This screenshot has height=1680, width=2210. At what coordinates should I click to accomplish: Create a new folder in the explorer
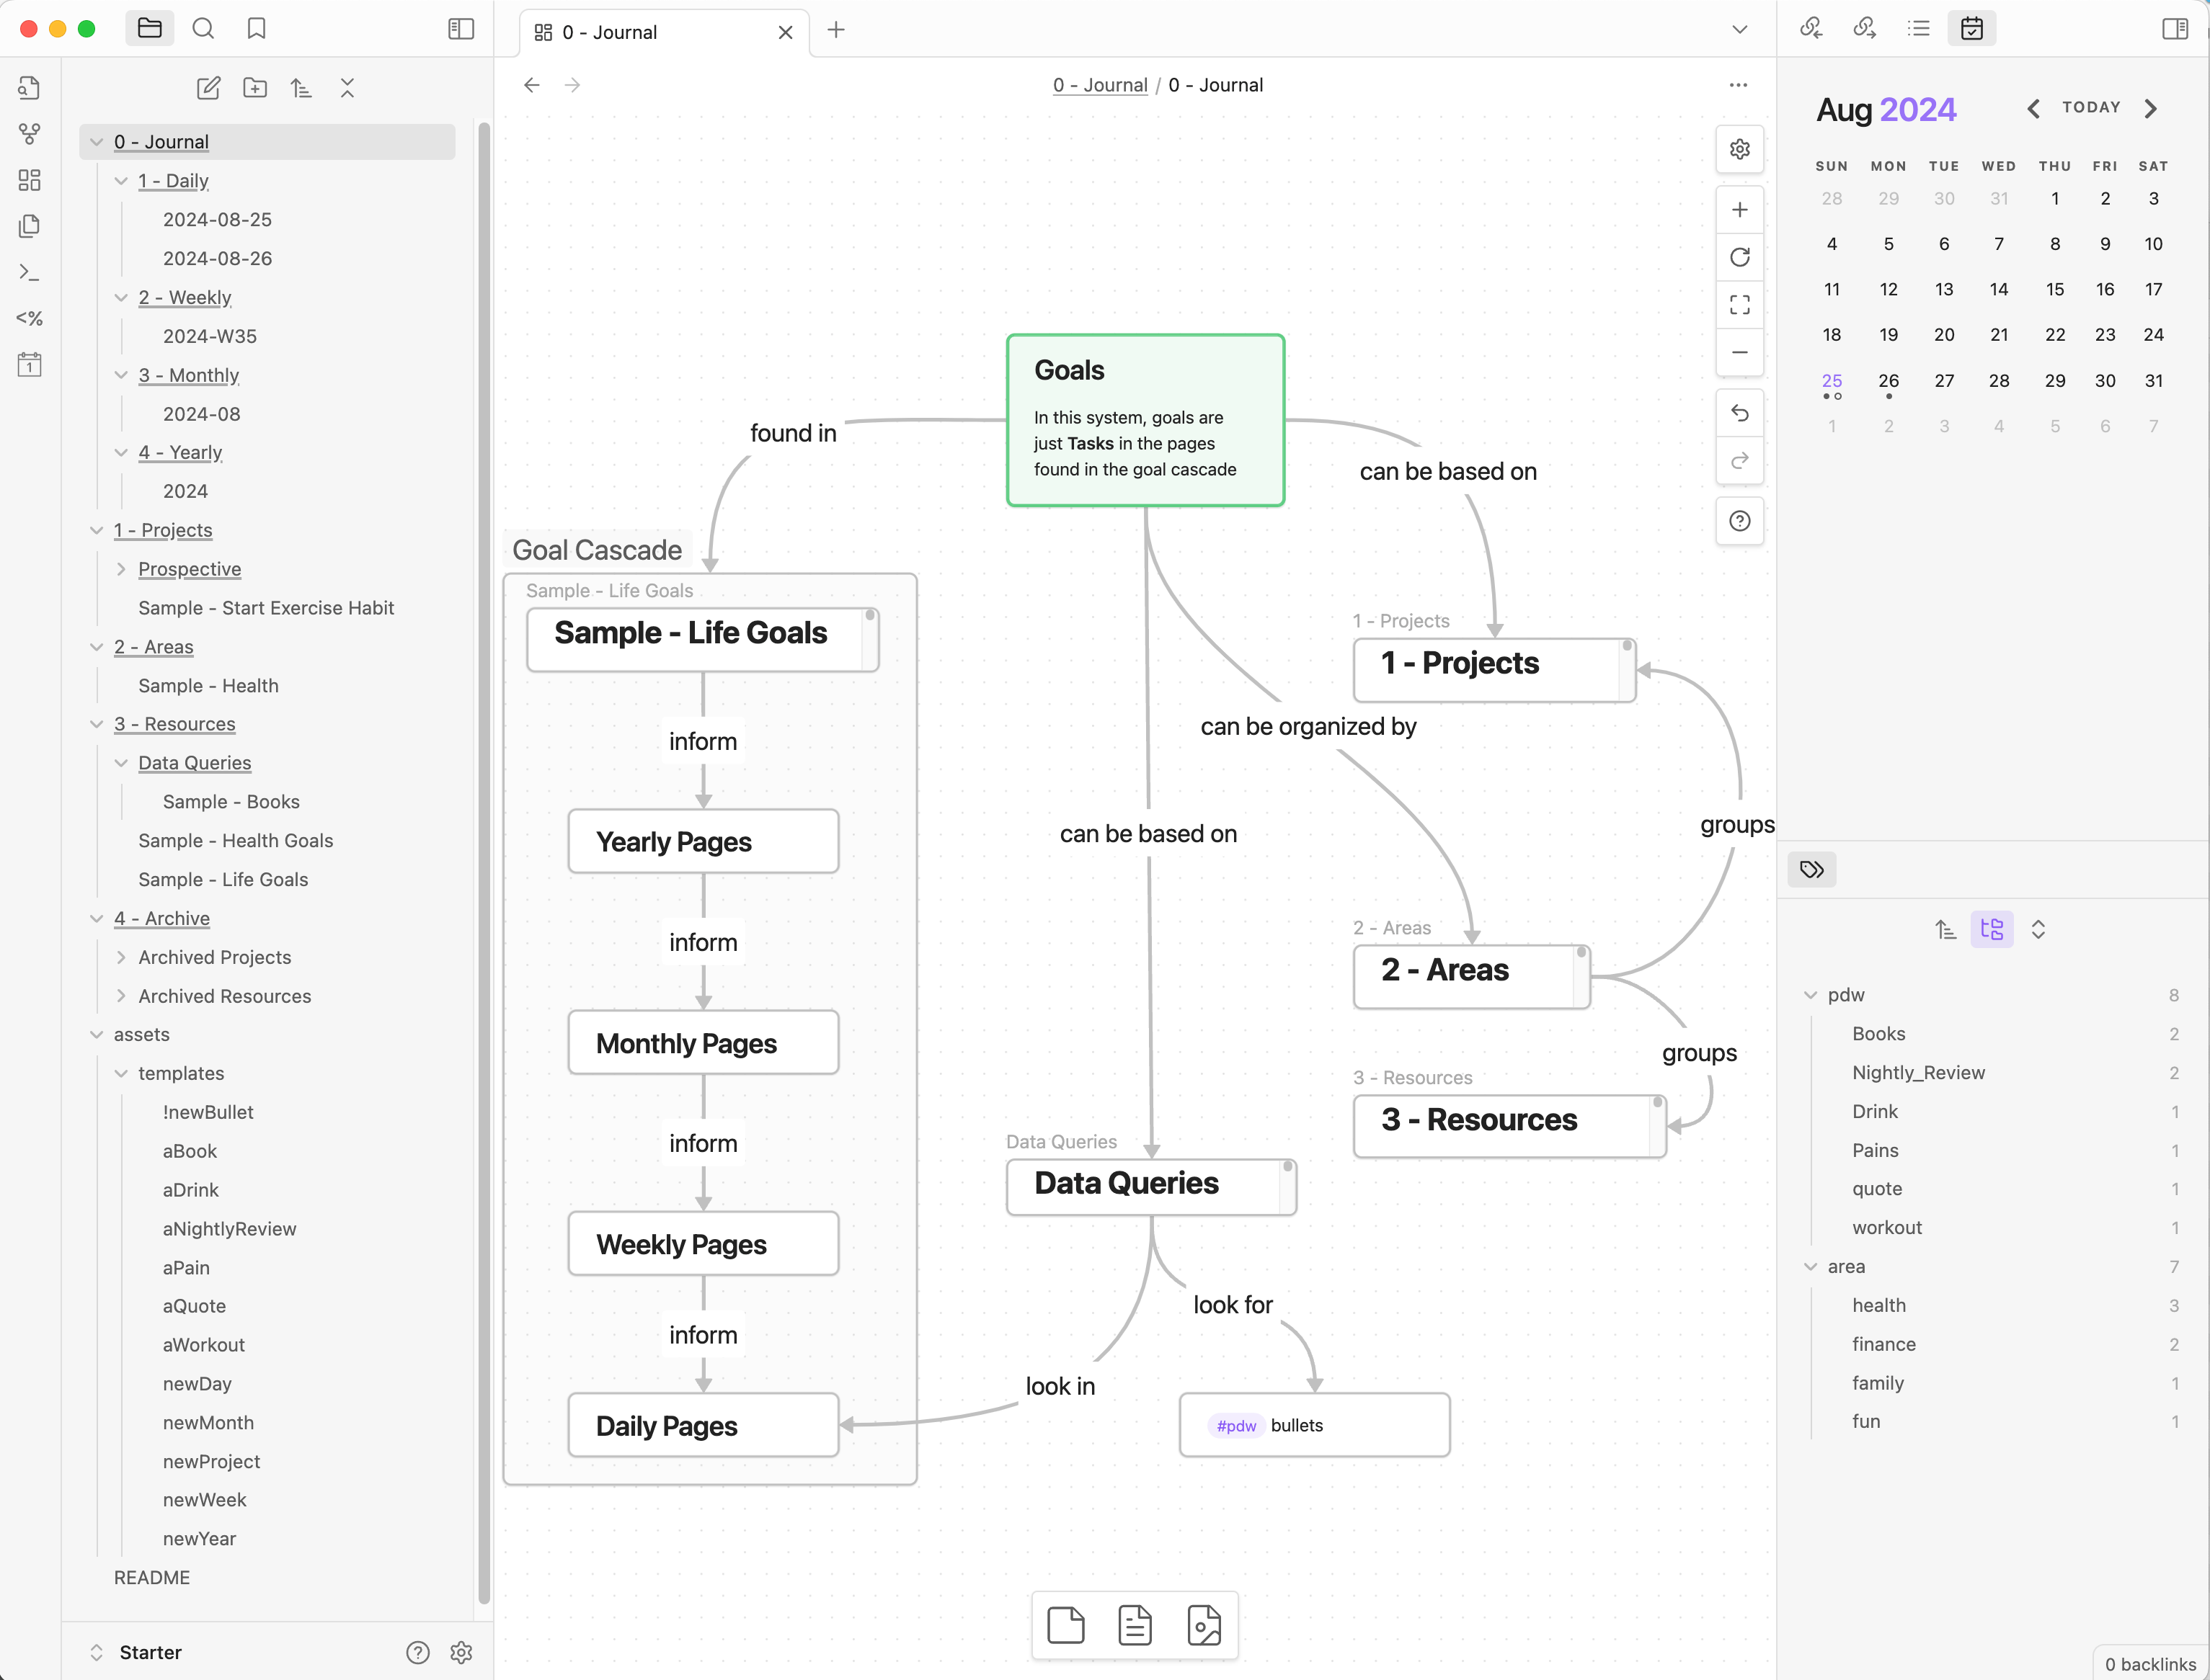pyautogui.click(x=255, y=88)
